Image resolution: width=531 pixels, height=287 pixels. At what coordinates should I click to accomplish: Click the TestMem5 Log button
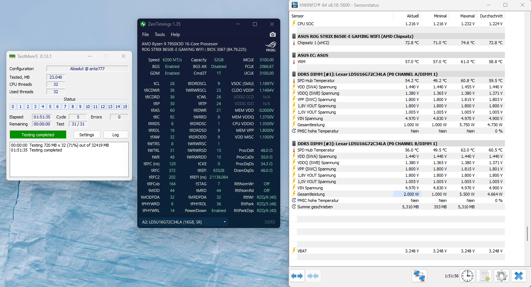pos(116,135)
